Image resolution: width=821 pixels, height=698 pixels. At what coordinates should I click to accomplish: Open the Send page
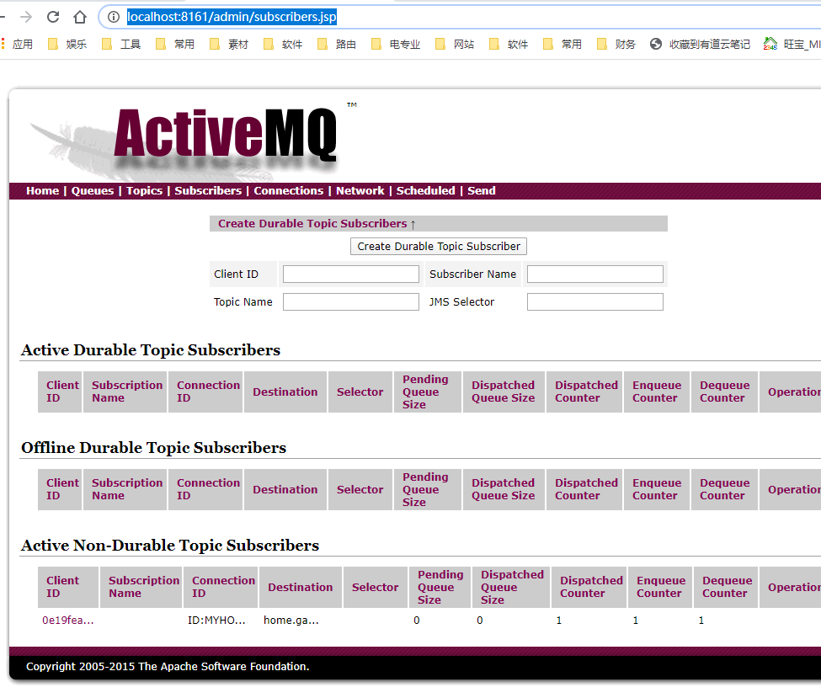(x=481, y=191)
